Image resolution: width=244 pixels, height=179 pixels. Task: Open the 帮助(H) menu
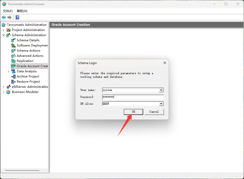click(x=22, y=11)
